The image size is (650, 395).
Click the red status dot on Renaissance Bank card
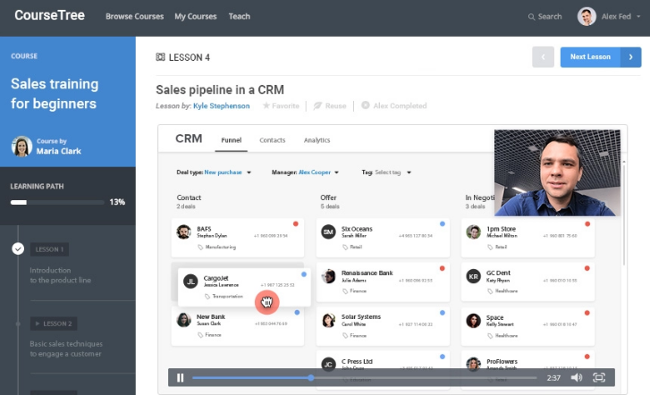click(x=443, y=268)
